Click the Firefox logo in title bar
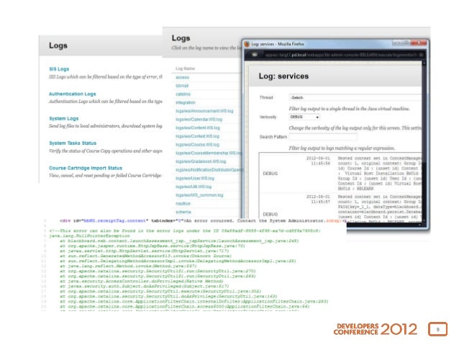459x345 pixels. click(x=247, y=44)
